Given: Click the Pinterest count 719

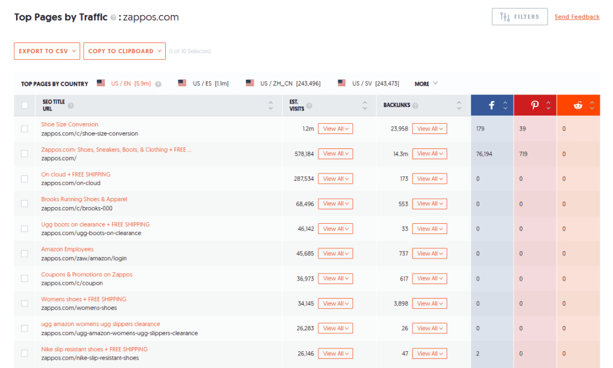Looking at the screenshot, I should point(523,154).
